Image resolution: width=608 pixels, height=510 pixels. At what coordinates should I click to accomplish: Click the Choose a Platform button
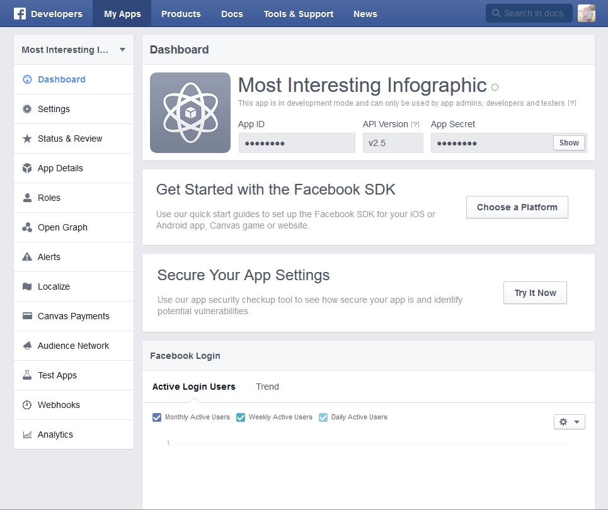tap(517, 207)
